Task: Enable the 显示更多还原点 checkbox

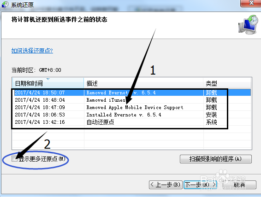Action: pyautogui.click(x=14, y=159)
